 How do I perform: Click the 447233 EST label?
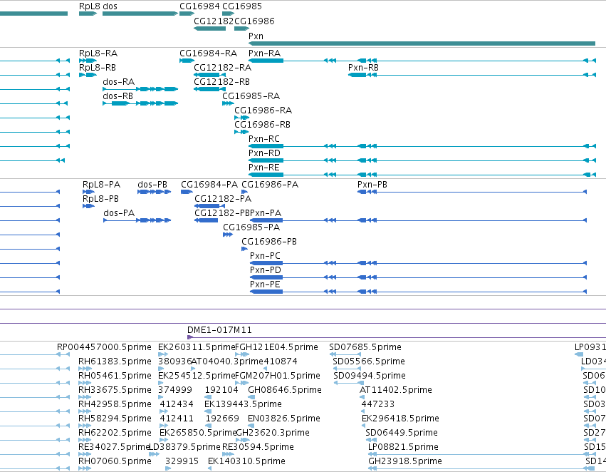378,404
